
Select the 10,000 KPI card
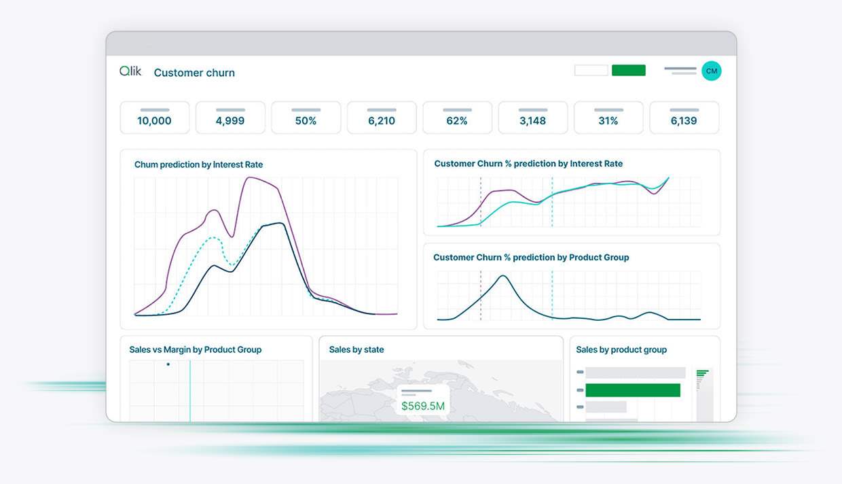coord(154,117)
